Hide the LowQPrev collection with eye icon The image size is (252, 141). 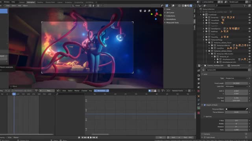click(x=250, y=48)
